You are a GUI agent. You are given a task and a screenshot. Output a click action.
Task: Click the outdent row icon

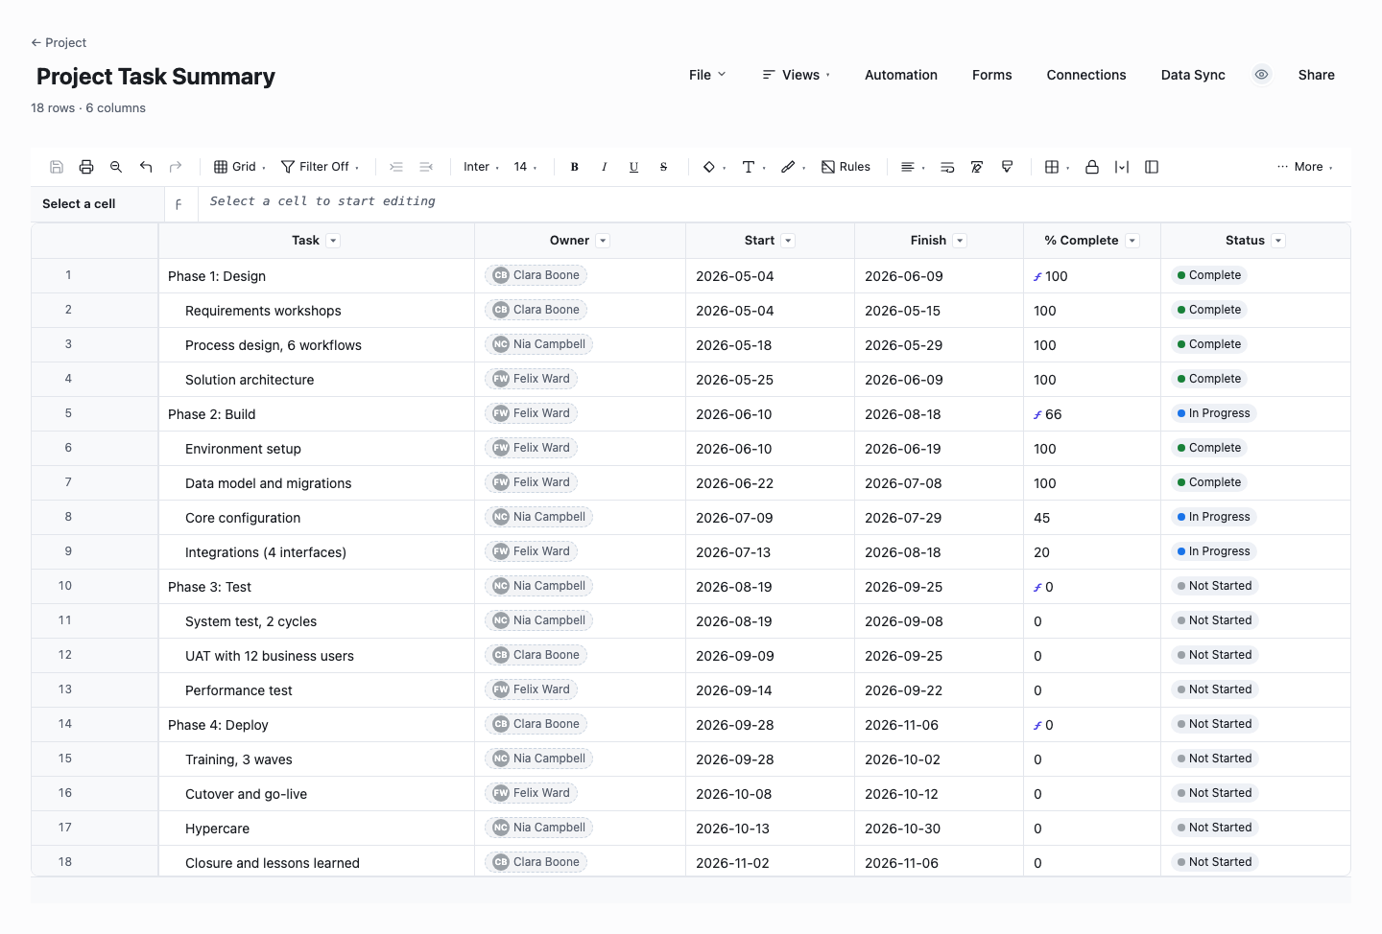click(x=426, y=167)
